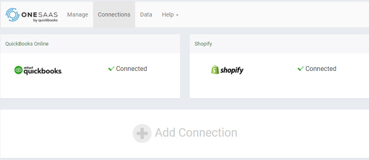Click the green checkmark beside QuickBooks Connected

[x=111, y=69]
